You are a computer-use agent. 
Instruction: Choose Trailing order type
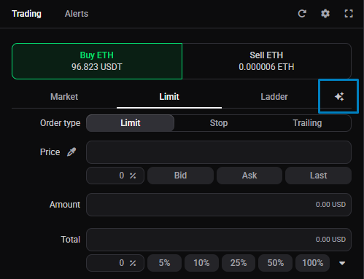tap(307, 123)
